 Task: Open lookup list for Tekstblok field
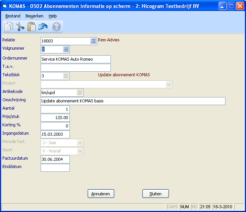66,76
